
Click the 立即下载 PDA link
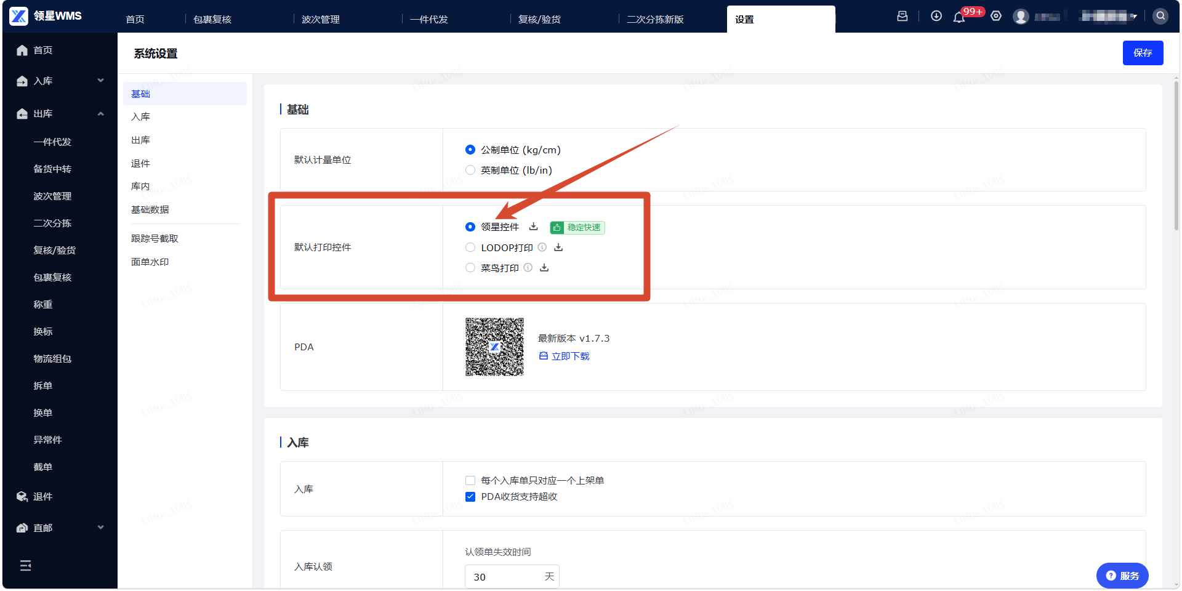(x=565, y=356)
